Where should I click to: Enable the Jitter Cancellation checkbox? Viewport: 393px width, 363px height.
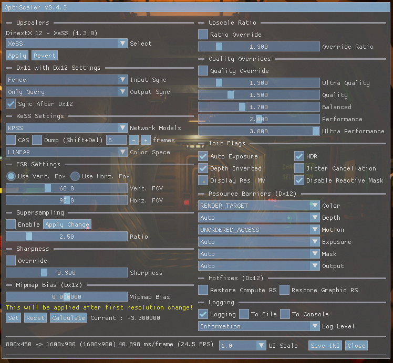pyautogui.click(x=299, y=168)
